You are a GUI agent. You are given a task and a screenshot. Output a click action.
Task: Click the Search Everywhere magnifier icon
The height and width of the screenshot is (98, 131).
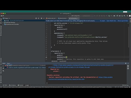127,16
